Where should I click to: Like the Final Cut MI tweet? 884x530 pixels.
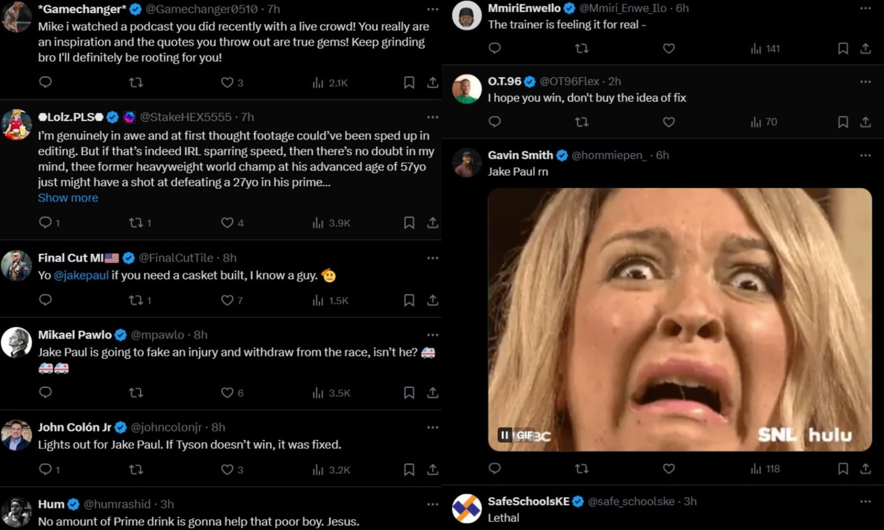pos(227,300)
